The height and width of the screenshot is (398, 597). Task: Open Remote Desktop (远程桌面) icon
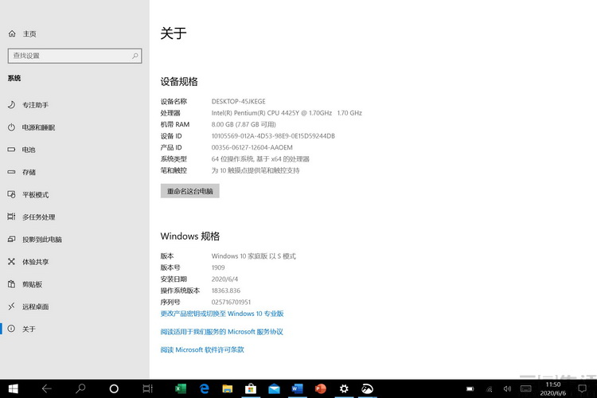pyautogui.click(x=11, y=306)
